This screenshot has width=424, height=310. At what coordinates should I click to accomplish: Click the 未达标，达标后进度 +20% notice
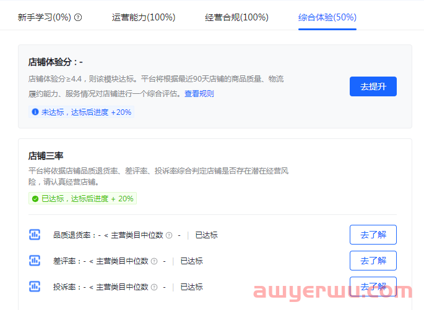(81, 112)
